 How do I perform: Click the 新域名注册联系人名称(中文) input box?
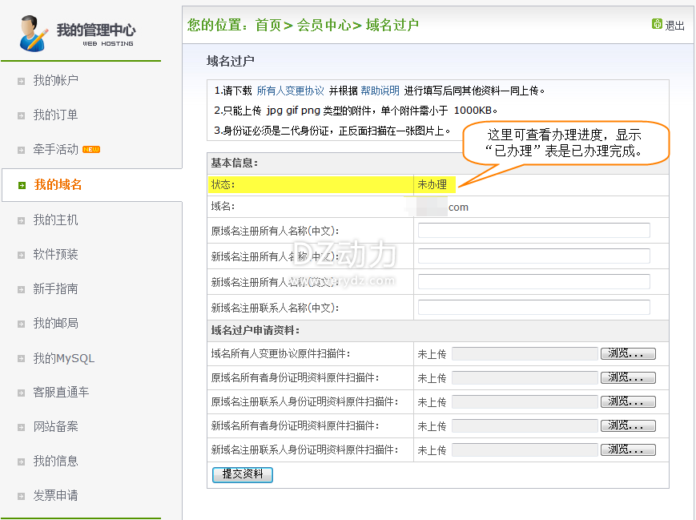click(x=533, y=308)
